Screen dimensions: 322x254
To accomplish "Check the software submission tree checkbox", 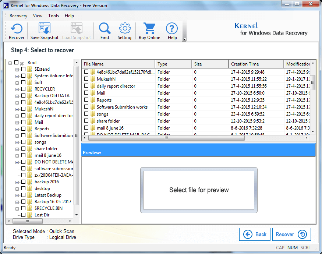I will 24,169.
